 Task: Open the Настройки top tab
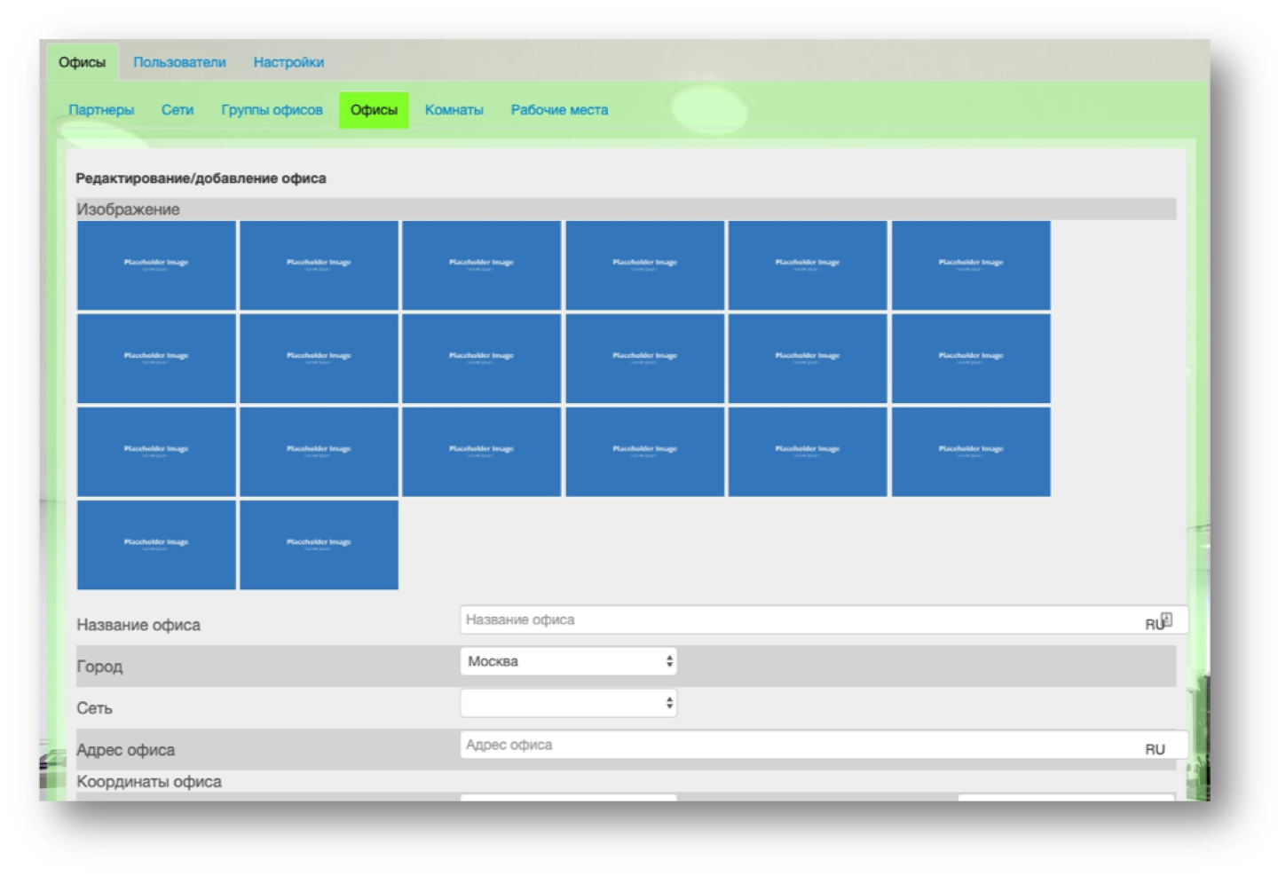288,62
